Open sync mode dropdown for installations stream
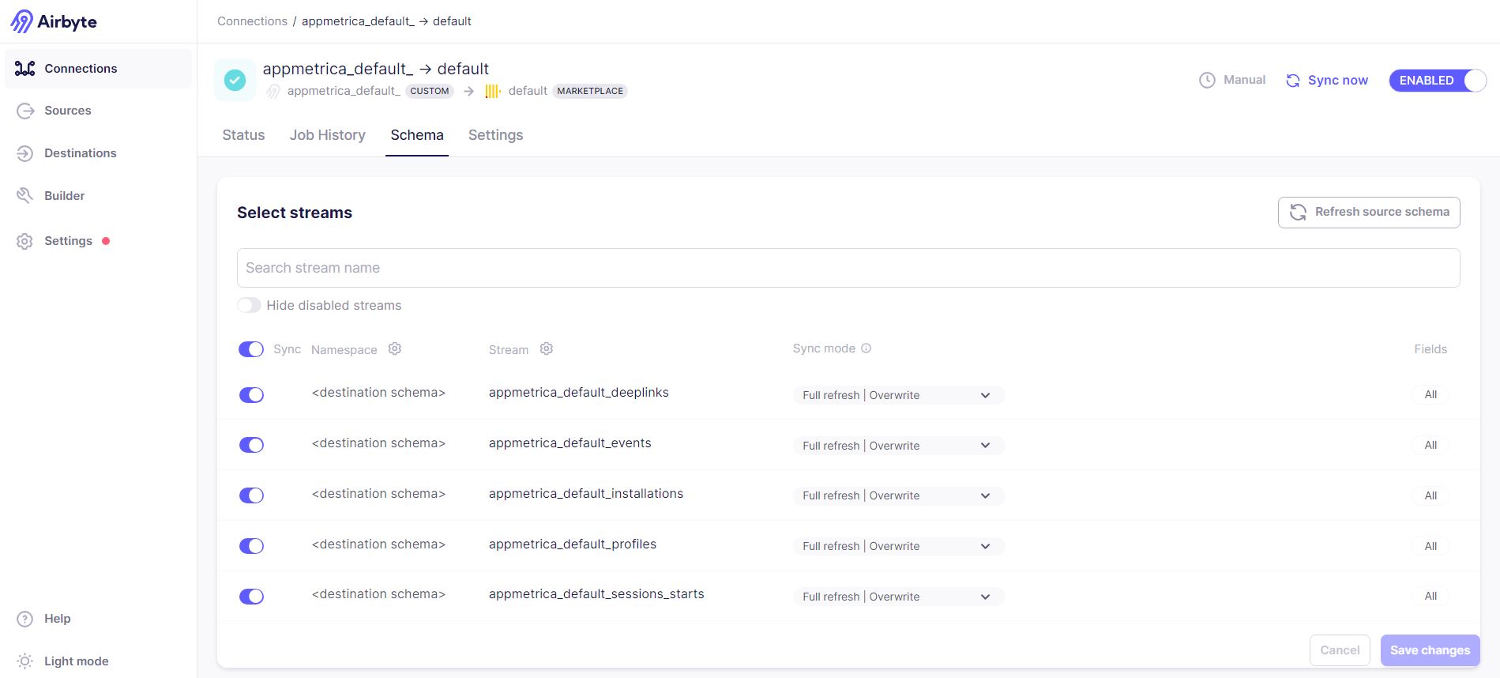This screenshot has width=1500, height=678. [898, 495]
